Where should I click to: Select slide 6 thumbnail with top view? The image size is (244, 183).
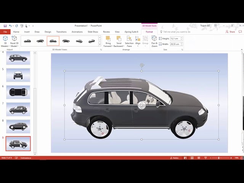pos(18,92)
